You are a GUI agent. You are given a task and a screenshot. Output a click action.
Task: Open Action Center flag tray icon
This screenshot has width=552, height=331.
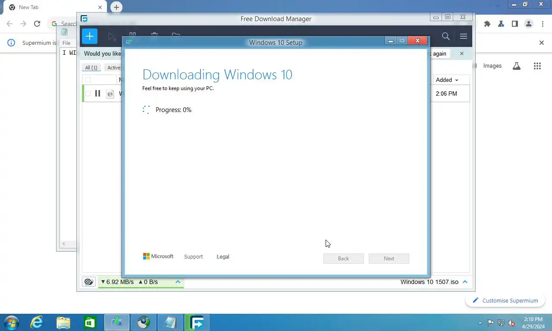[x=491, y=323]
